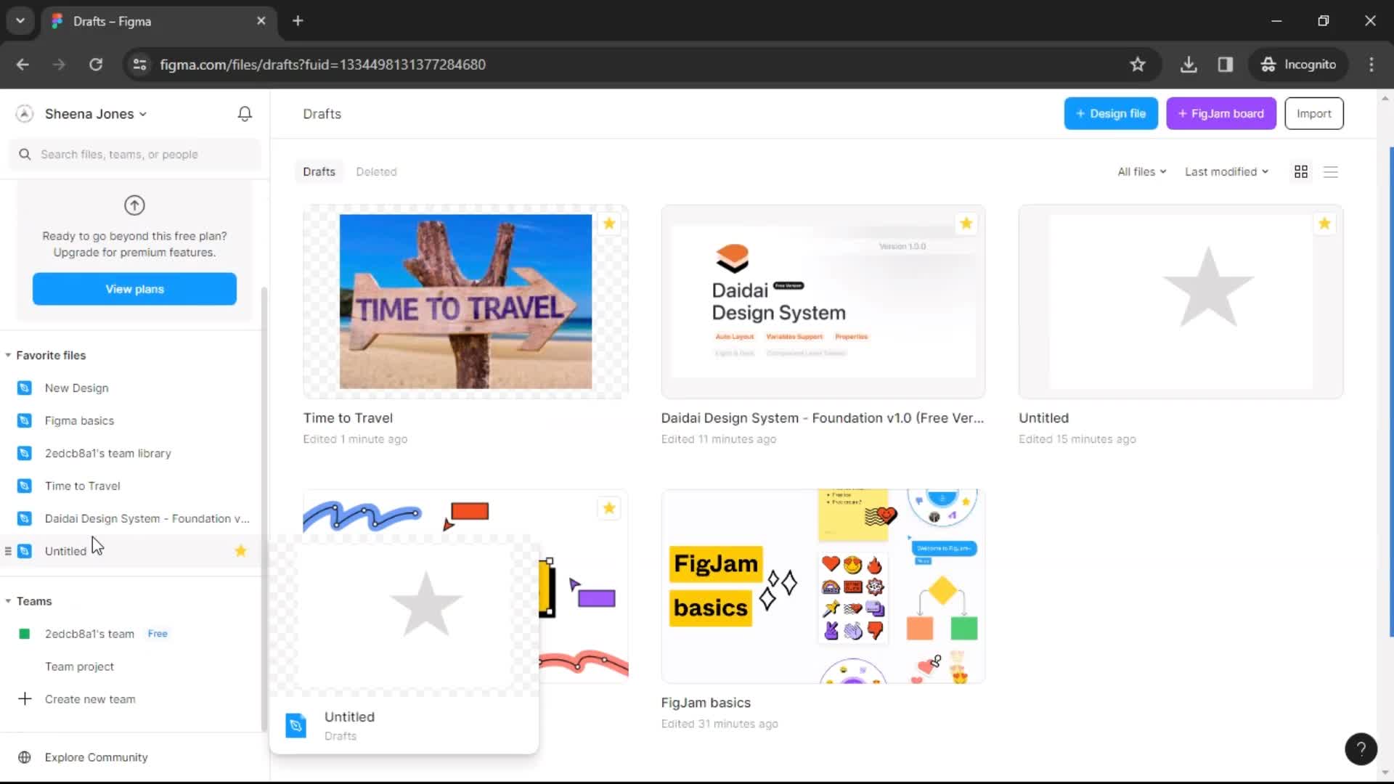Open the Untitled draft thumbnail in grid

click(x=1181, y=301)
